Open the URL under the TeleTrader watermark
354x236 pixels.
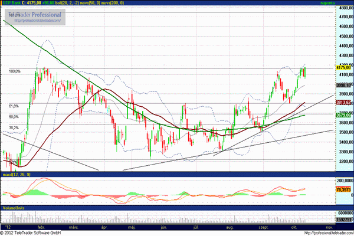coord(38,19)
